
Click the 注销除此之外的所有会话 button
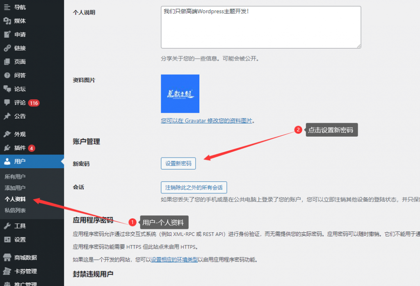click(194, 187)
